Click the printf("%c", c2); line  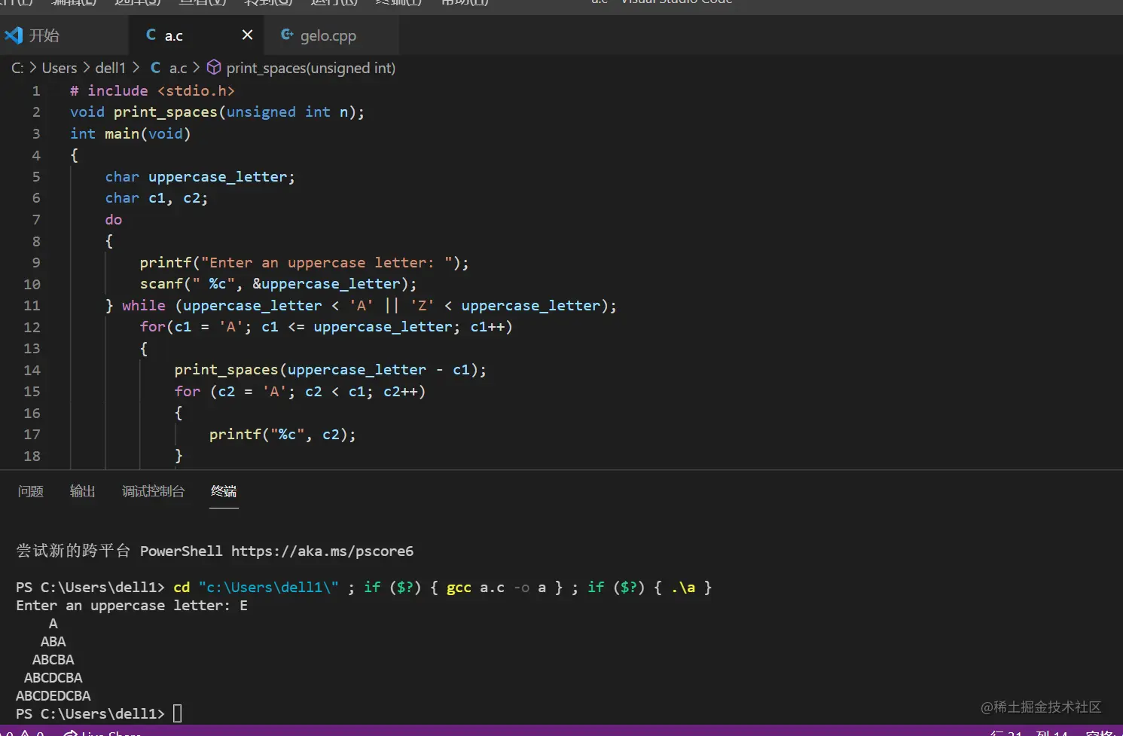[x=282, y=434]
